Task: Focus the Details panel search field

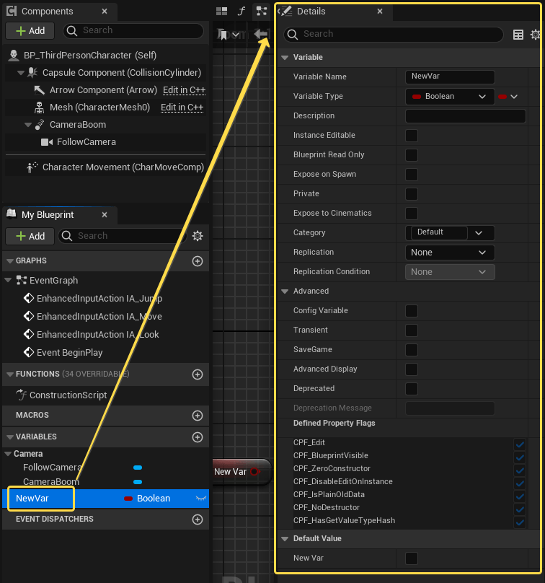Action: [394, 34]
